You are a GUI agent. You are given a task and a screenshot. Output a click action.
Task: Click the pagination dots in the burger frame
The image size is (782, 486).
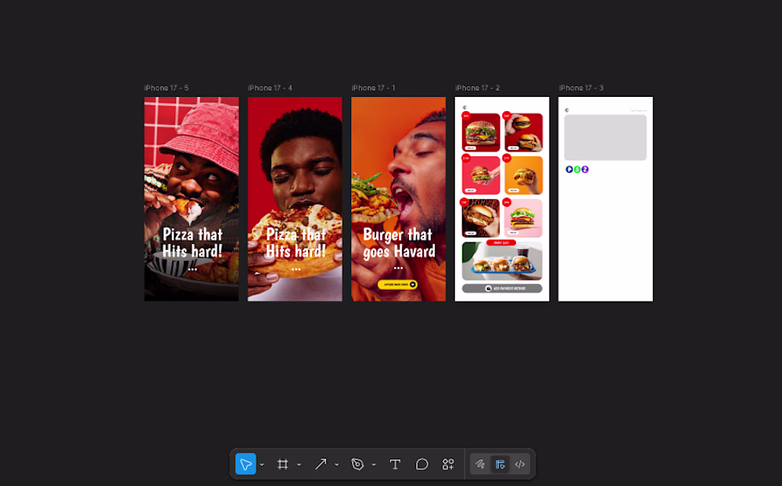pyautogui.click(x=399, y=268)
